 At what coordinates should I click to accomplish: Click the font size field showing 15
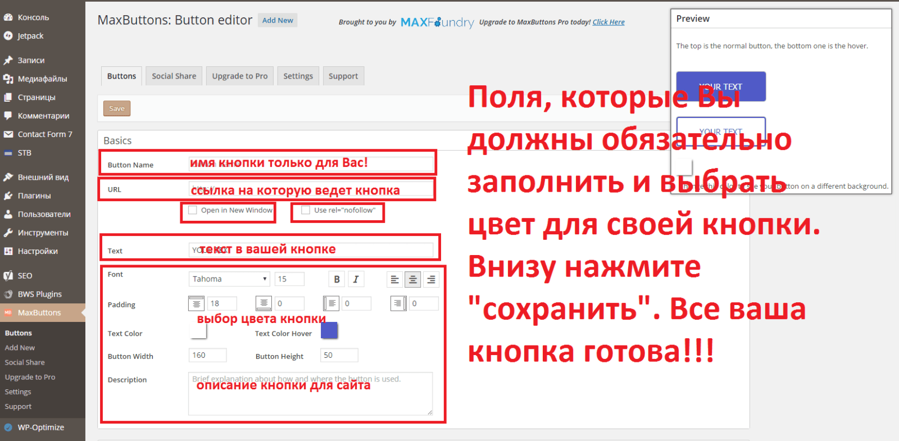289,279
